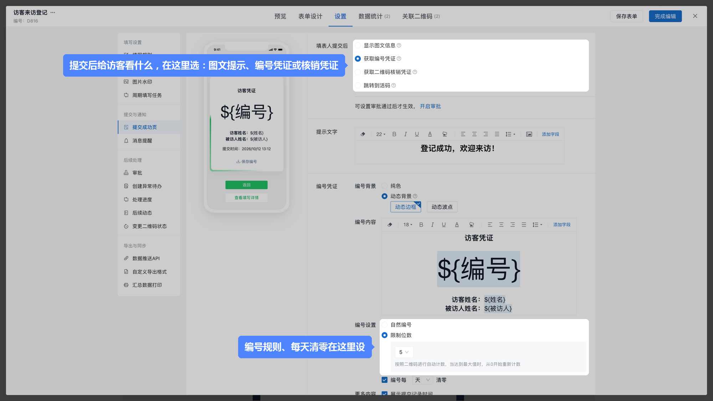Click help icon next to 动态背景
This screenshot has height=401, width=713.
click(415, 196)
